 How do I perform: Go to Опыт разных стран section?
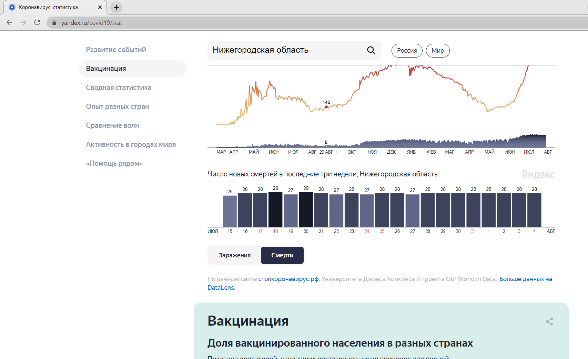coord(117,106)
